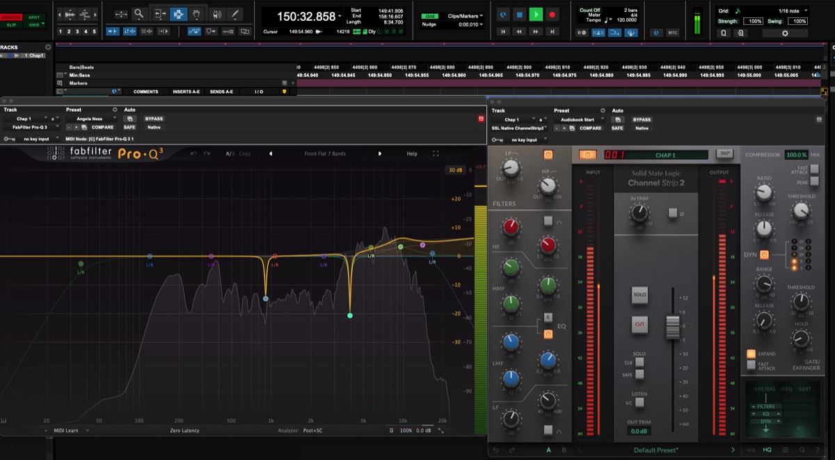Screen dimensions: 835x460
Task: Open the Help menu in Pro-Q 3
Action: point(412,154)
